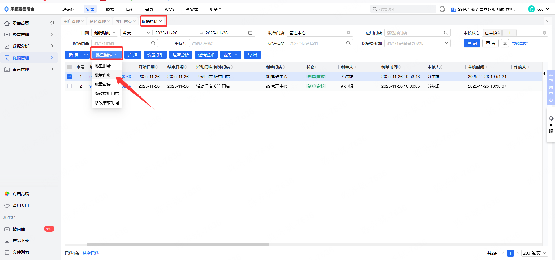
Task: Uncheck the first row checkbox
Action: coord(69,77)
